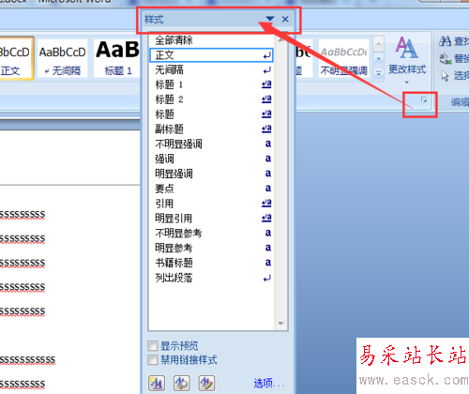Open the Styles dialog launcher icon

pyautogui.click(x=424, y=100)
